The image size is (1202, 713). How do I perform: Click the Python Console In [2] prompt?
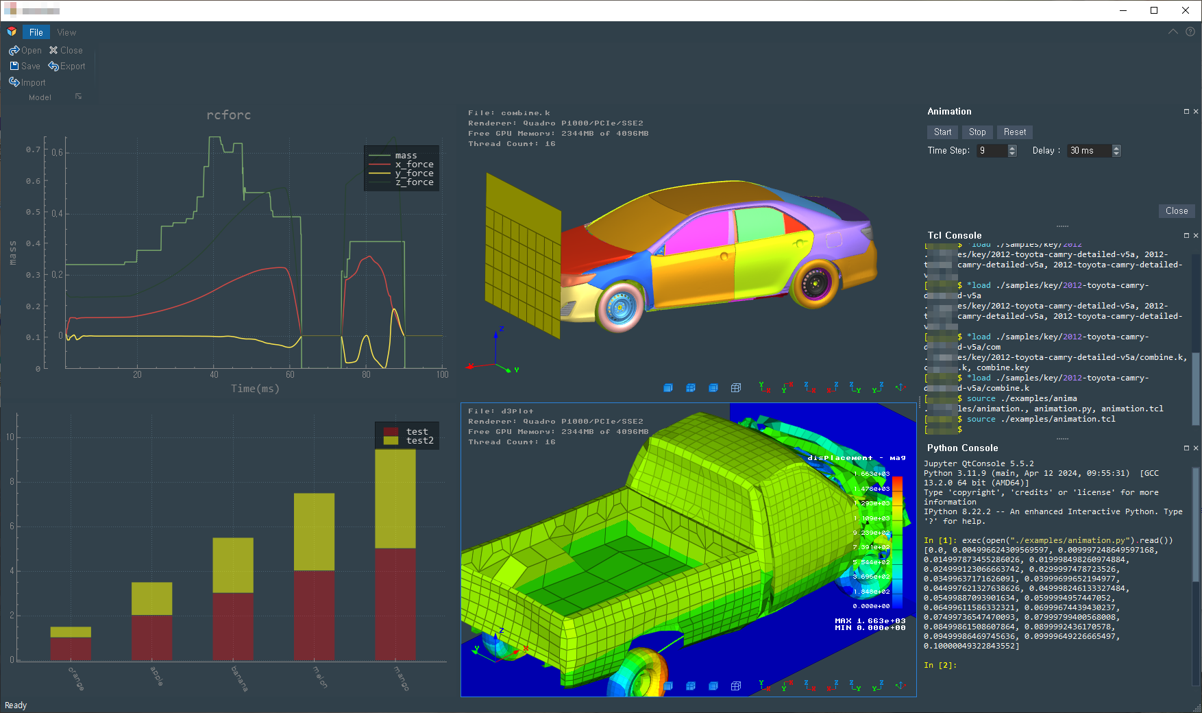[940, 665]
